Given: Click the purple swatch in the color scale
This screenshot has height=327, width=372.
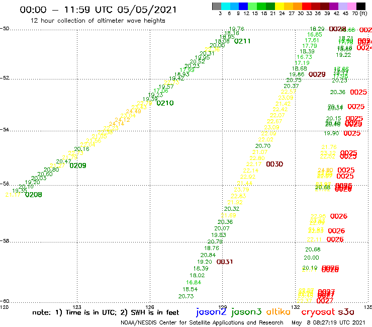Looking at the screenshot, I should [x=334, y=6].
